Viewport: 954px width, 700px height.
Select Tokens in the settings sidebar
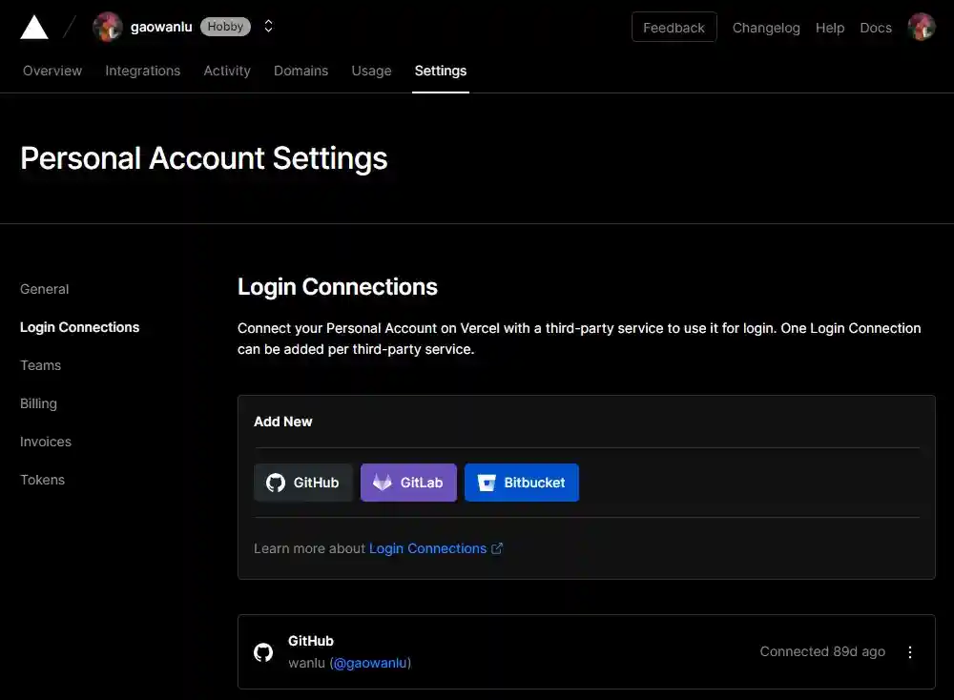42,480
